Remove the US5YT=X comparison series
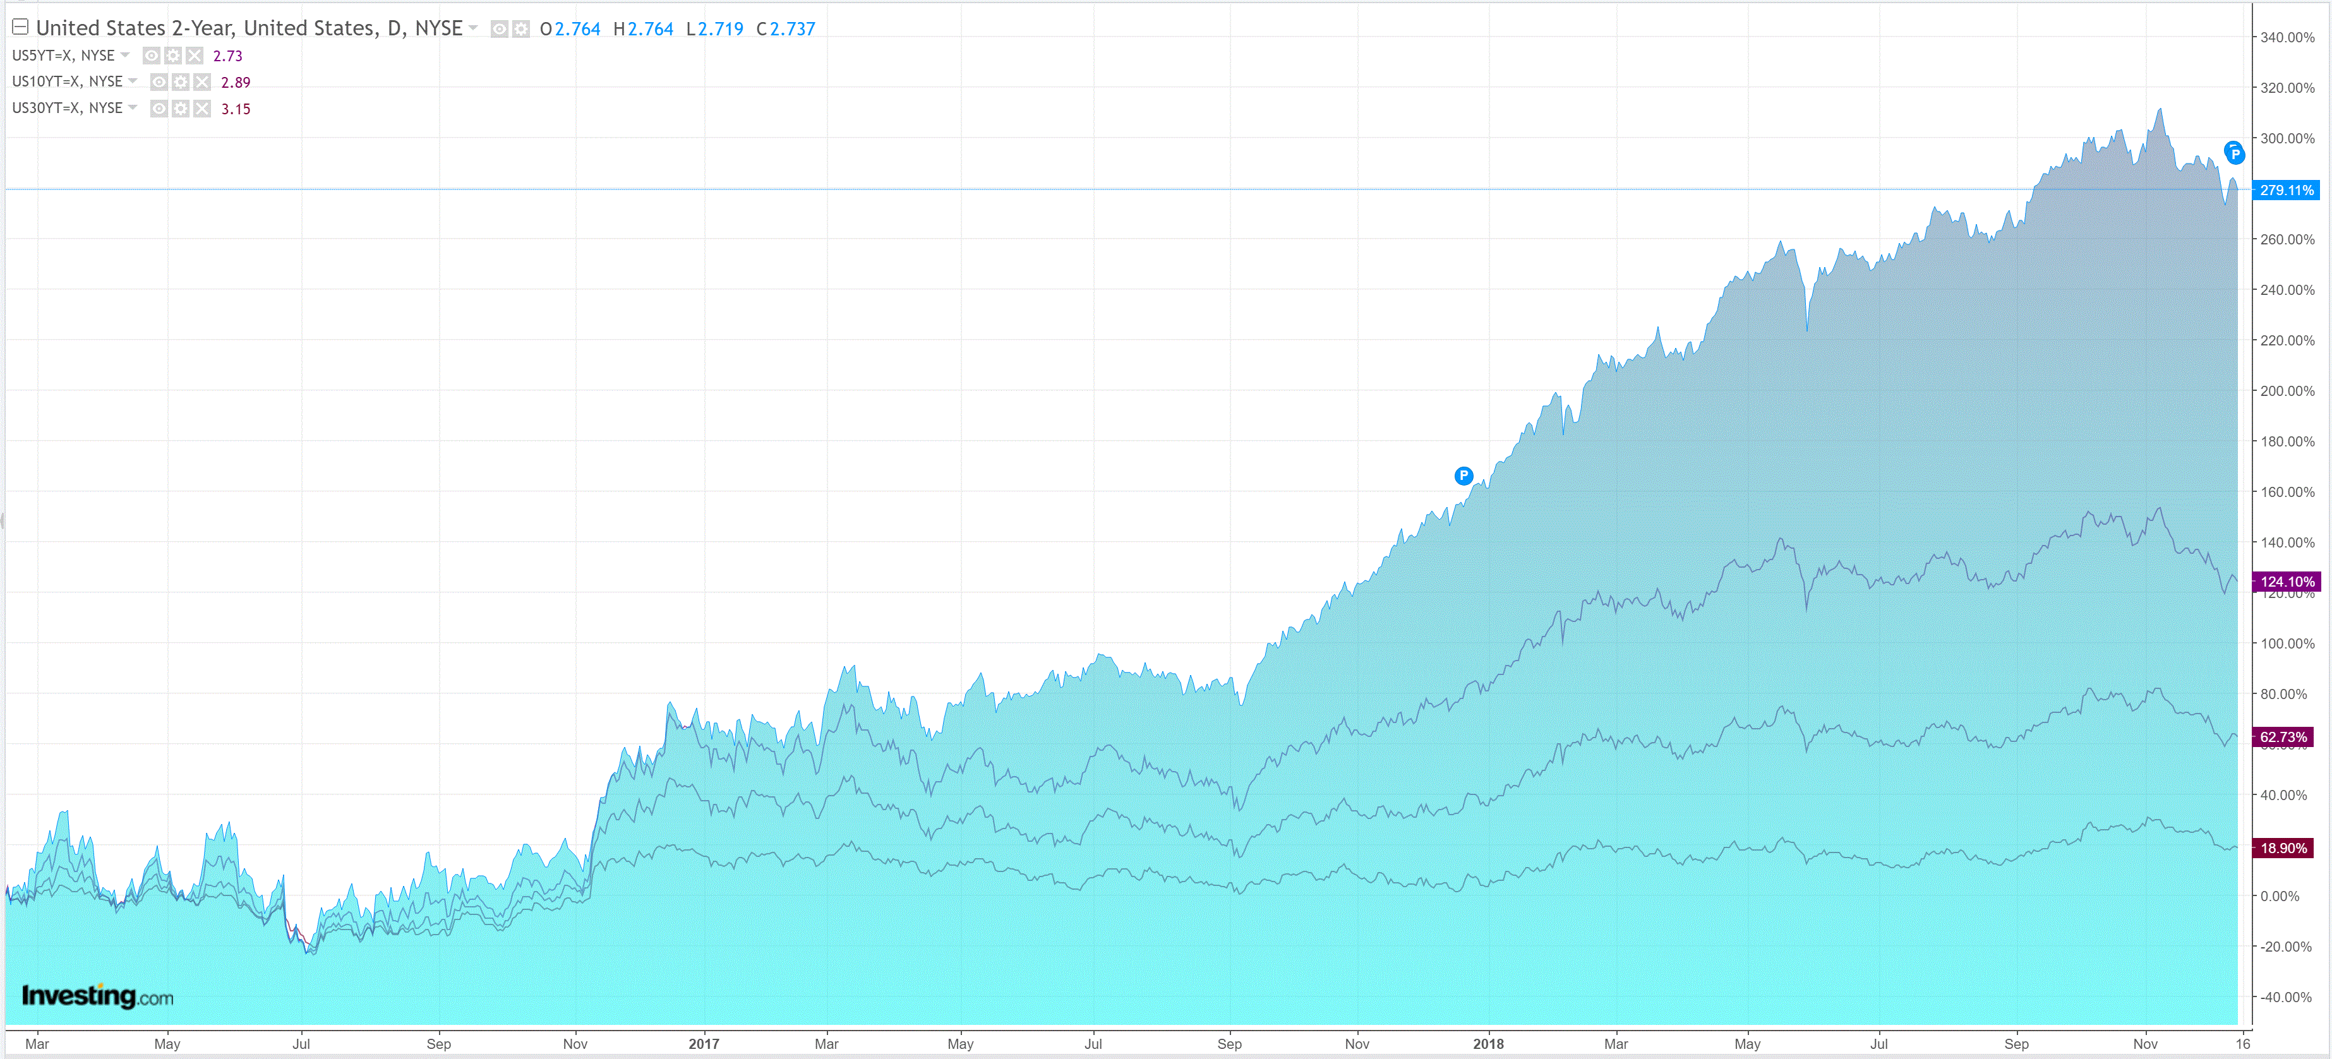2332x1059 pixels. tap(195, 55)
